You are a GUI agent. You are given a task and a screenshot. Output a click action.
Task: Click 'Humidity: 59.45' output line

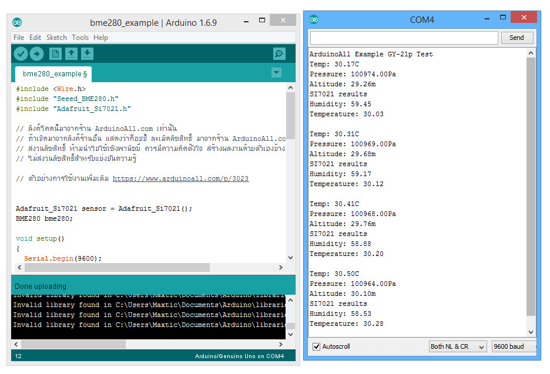click(340, 104)
